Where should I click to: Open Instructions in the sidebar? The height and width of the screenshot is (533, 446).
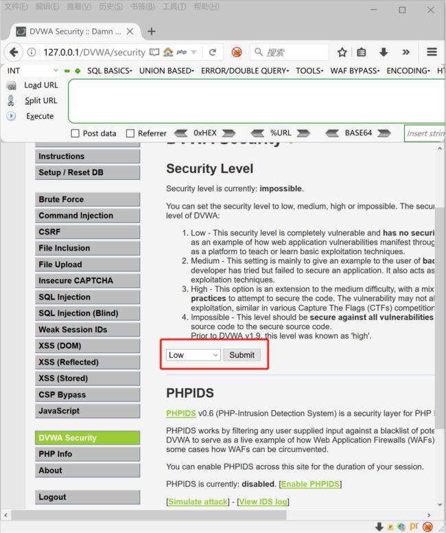[87, 157]
